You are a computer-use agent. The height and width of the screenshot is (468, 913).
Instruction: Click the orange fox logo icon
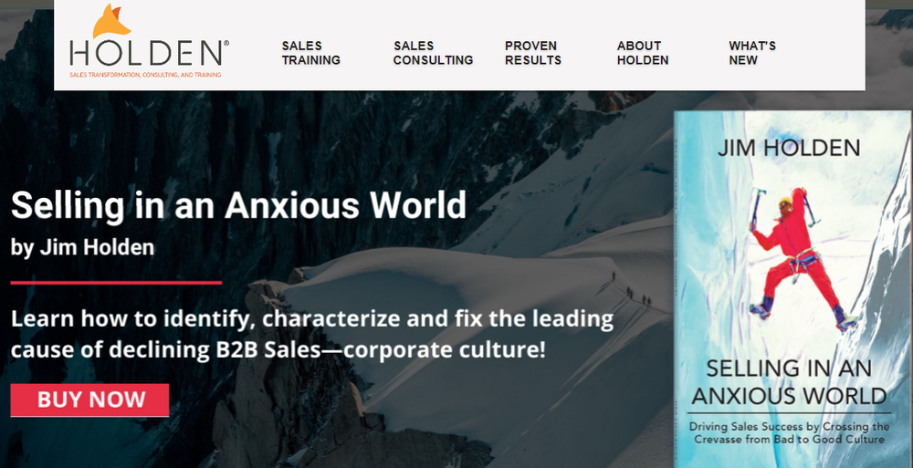tap(111, 21)
